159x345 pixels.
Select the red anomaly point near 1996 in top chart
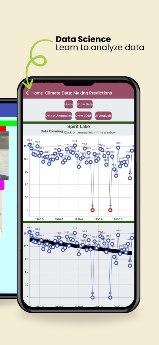(x=110, y=210)
